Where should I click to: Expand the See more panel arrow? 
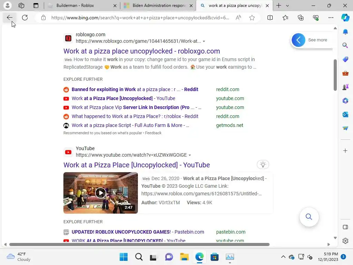click(x=298, y=40)
